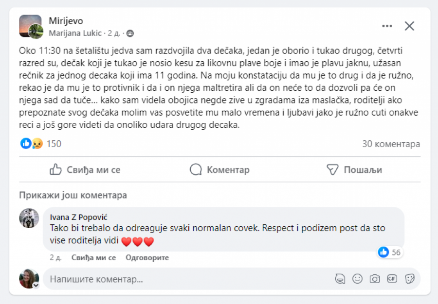Open the post options menu
This screenshot has width=438, height=304.
coord(387,26)
